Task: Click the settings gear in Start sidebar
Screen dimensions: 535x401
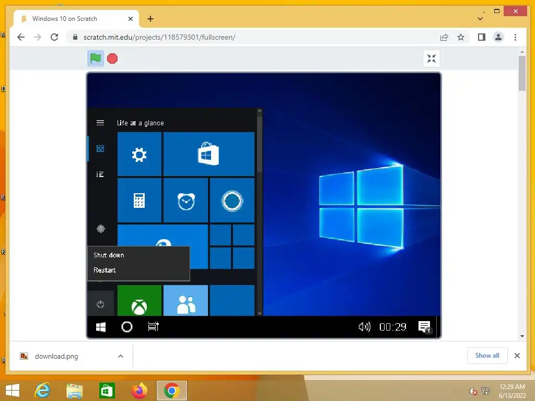Action: pos(101,229)
